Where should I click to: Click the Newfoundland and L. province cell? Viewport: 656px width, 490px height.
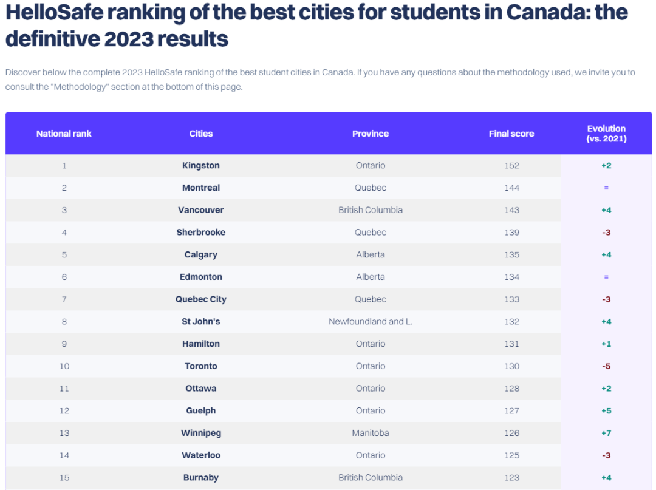pos(371,322)
